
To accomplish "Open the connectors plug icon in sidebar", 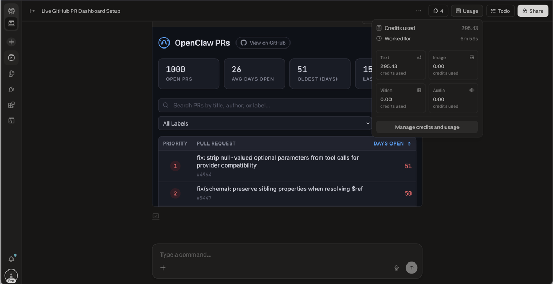I will (x=11, y=89).
